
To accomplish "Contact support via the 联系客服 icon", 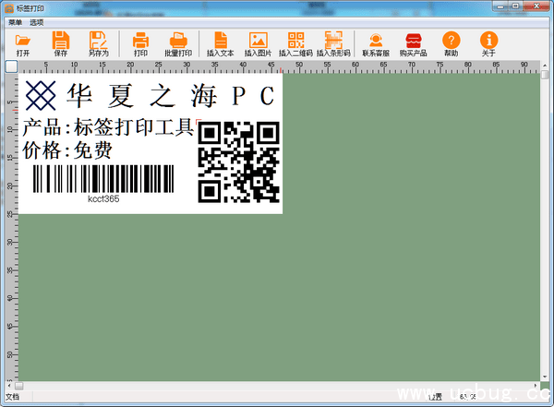I will click(x=376, y=43).
